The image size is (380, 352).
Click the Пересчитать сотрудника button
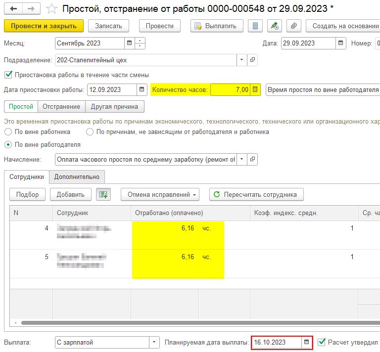click(x=256, y=194)
